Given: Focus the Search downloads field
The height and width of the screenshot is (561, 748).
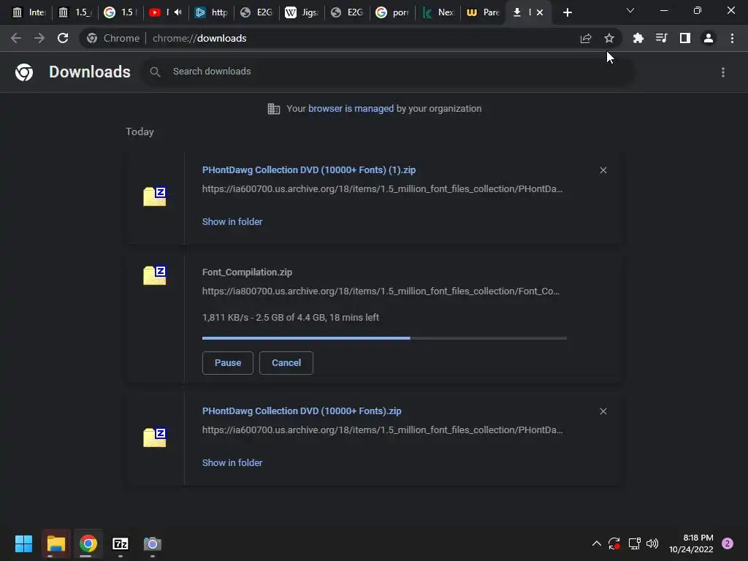Looking at the screenshot, I should (389, 72).
